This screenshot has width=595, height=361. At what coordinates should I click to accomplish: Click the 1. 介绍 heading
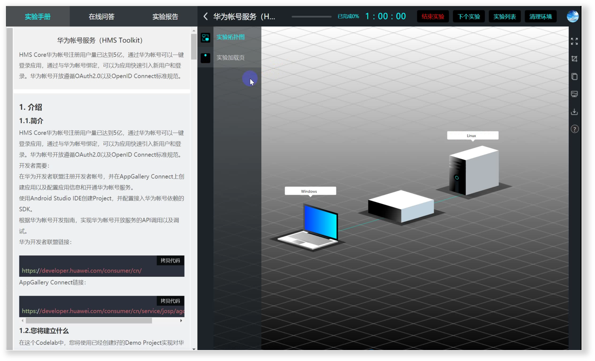[31, 107]
